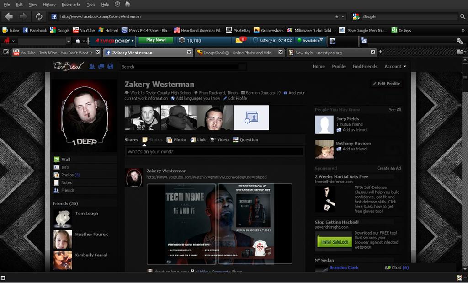Click the What's on your mind field

[215, 152]
